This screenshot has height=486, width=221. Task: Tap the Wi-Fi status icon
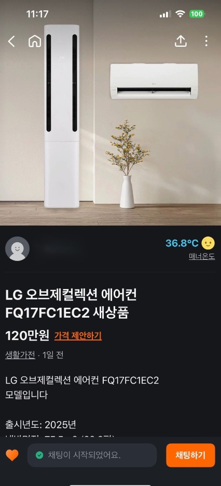pyautogui.click(x=180, y=14)
